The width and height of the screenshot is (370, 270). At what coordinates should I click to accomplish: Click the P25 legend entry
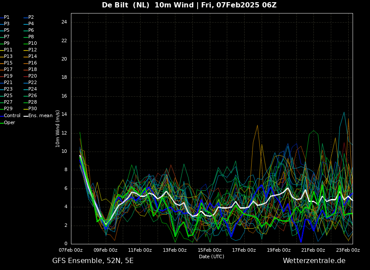click(x=8, y=96)
